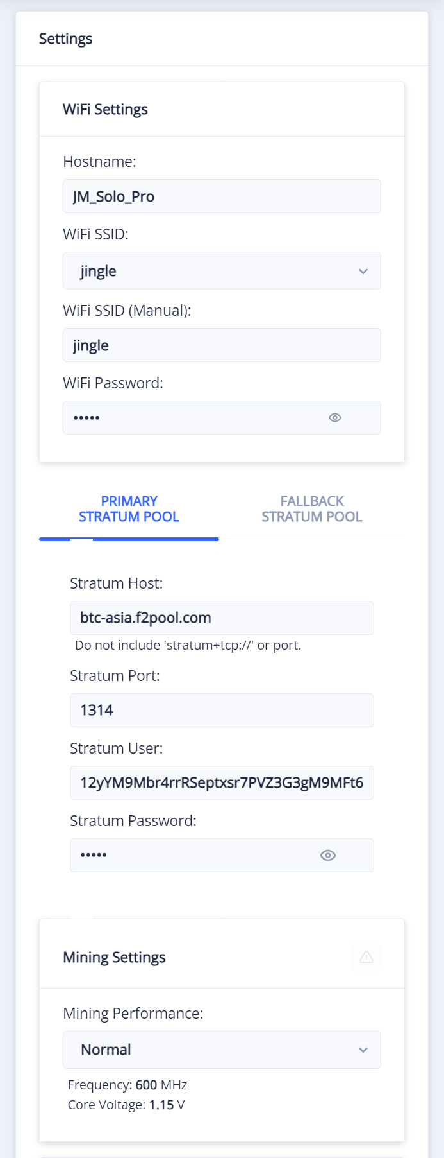444x1158 pixels.
Task: Click the Stratum Port field showing 1314
Action: point(221,710)
